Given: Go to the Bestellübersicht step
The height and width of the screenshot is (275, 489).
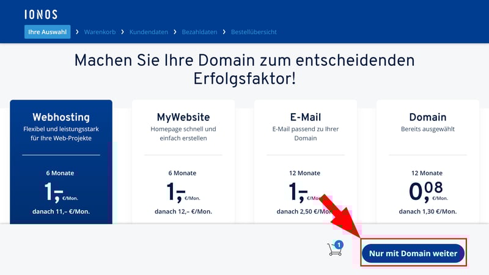Looking at the screenshot, I should tap(254, 32).
